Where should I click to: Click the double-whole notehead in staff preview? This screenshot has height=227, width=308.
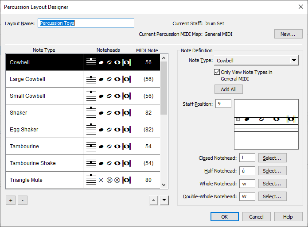pyautogui.click(x=291, y=119)
